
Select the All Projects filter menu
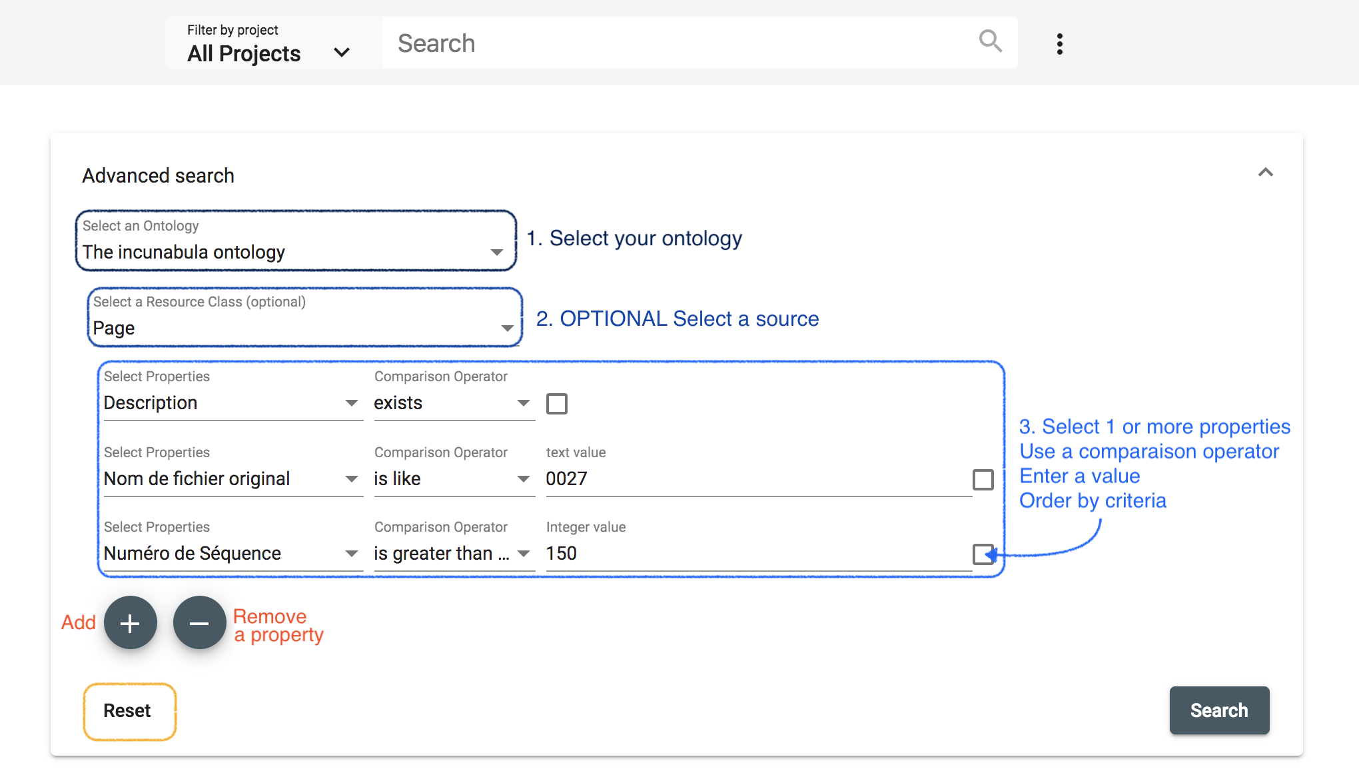pos(272,43)
